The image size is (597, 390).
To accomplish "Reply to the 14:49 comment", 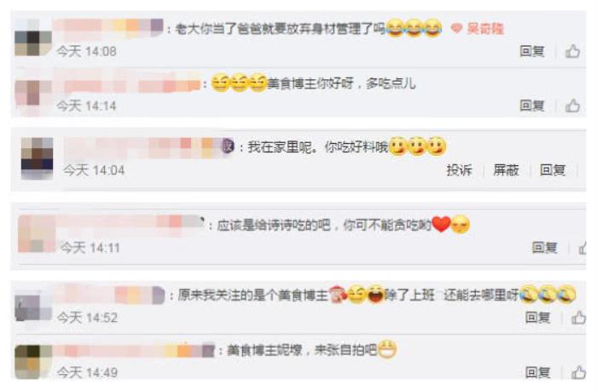I will (537, 372).
